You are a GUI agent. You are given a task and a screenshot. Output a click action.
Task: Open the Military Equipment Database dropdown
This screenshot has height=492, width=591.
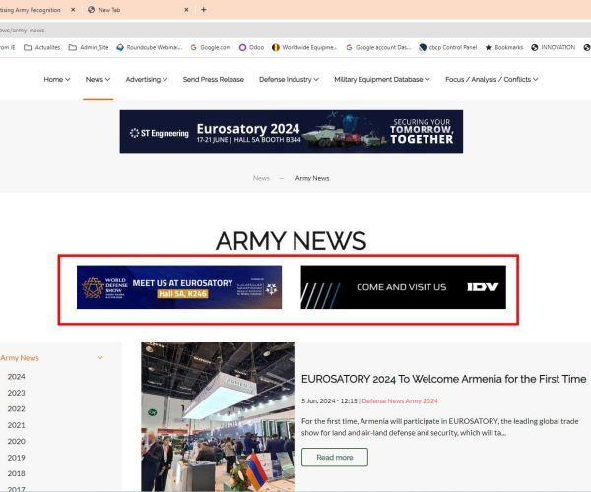pyautogui.click(x=381, y=80)
